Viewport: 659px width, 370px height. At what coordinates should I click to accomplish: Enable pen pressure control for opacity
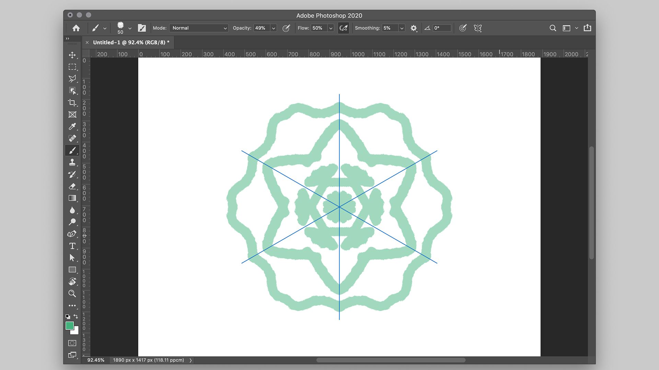pos(286,28)
